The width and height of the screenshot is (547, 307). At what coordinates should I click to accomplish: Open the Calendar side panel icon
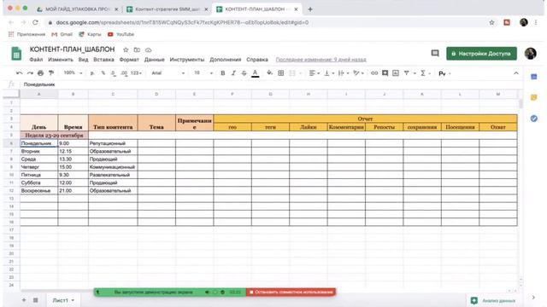click(x=533, y=77)
